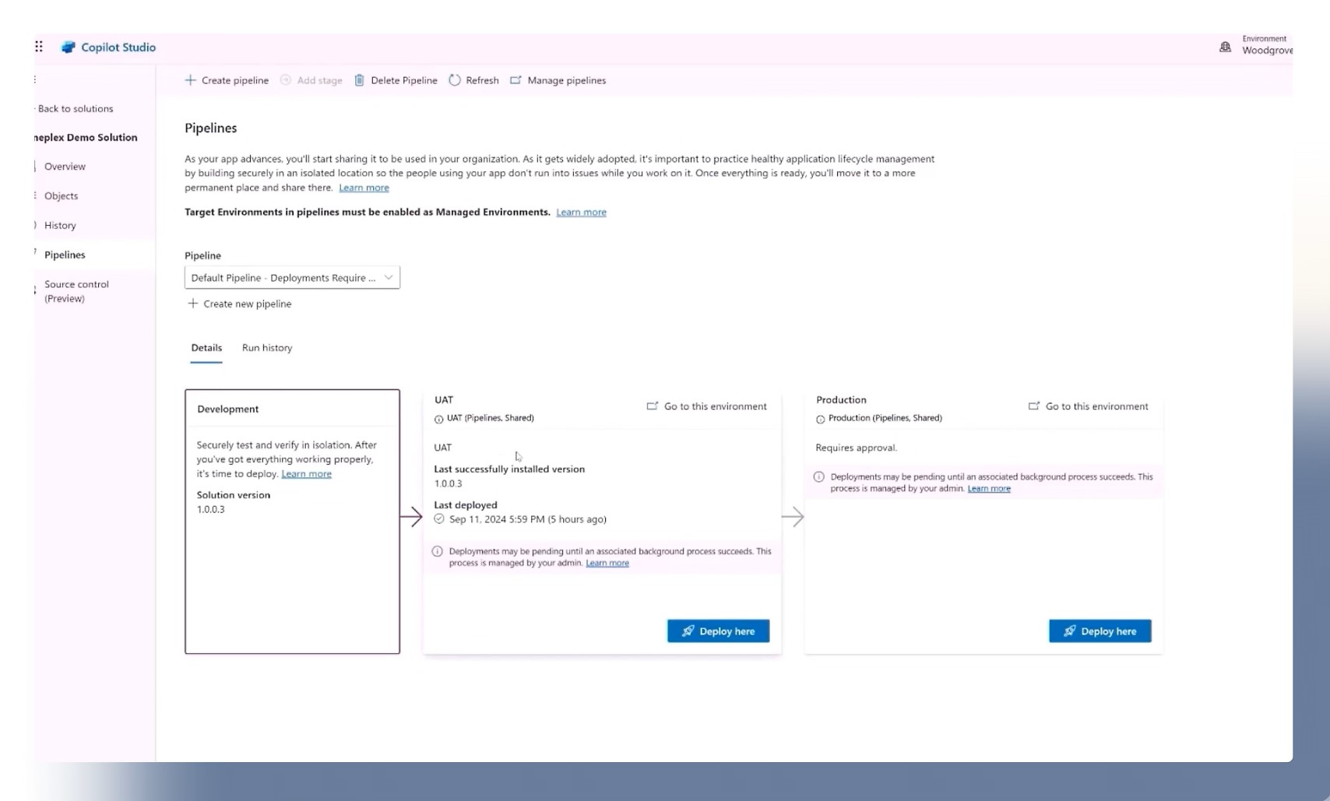Screen dimensions: 1330x801
Task: Open Go to this environment for Production
Action: (x=1089, y=406)
